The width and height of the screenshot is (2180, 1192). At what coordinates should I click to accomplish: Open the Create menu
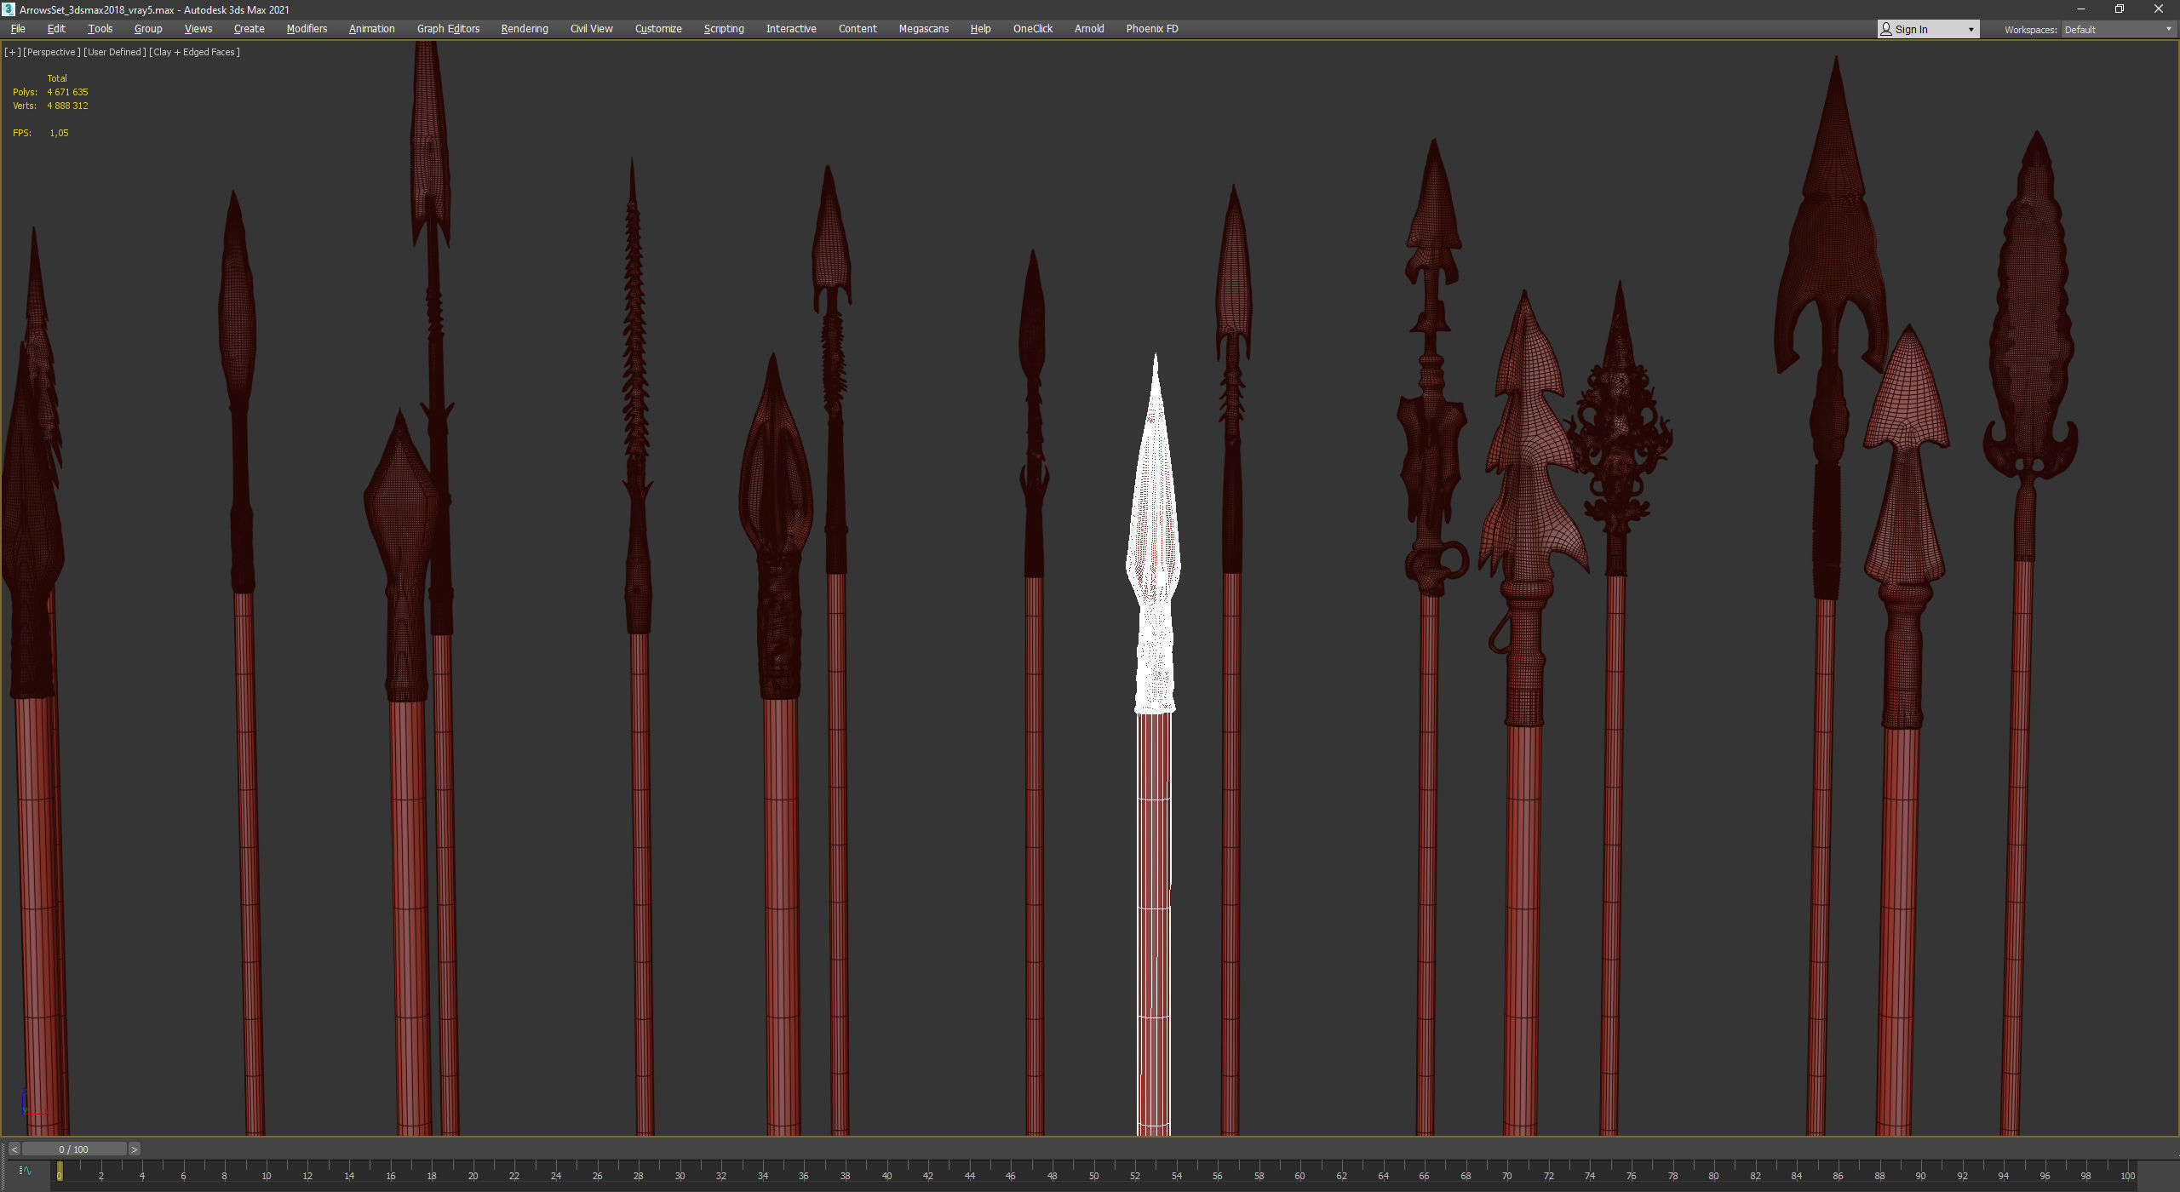250,29
